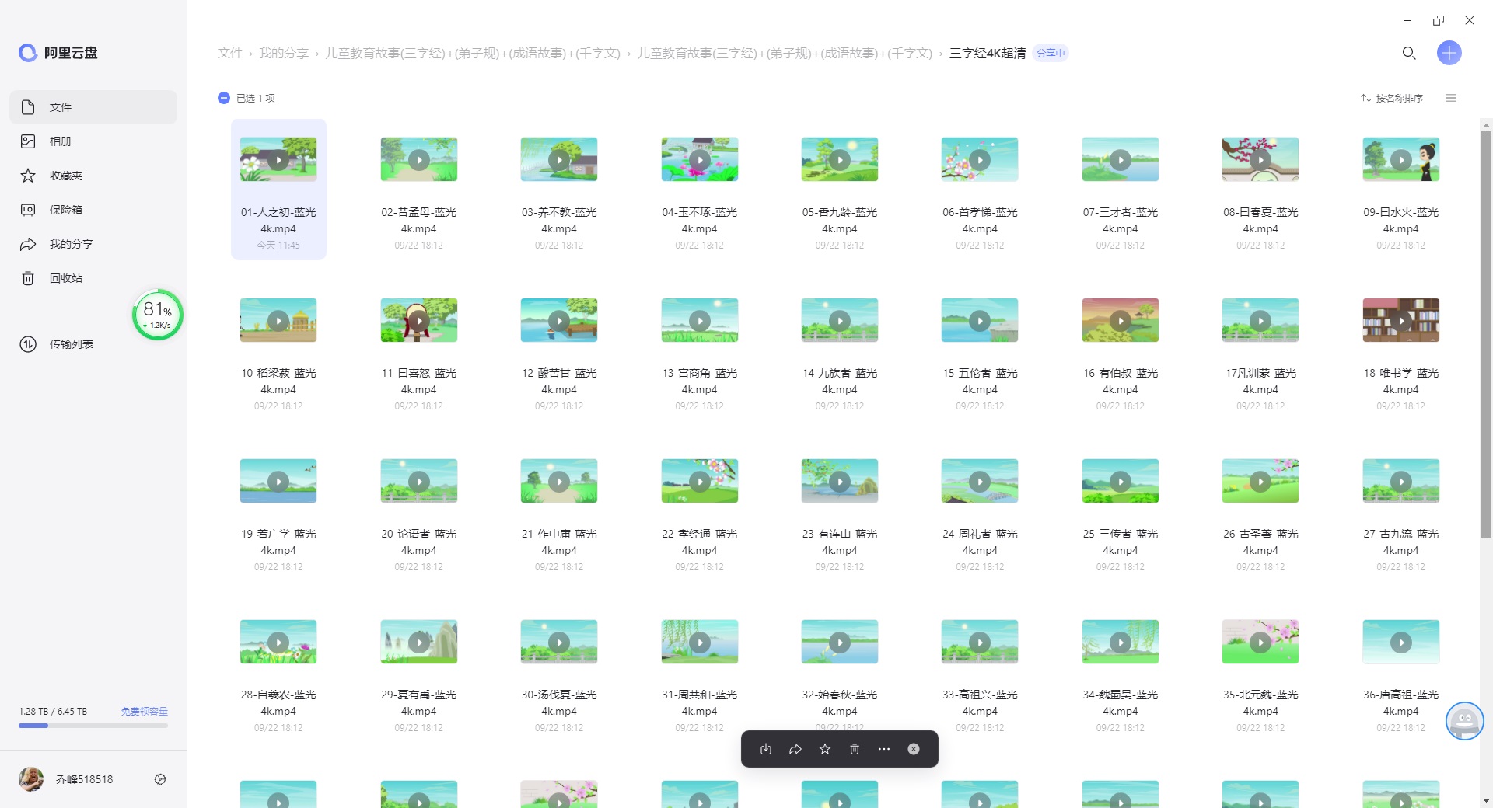
Task: Open the 回收站 recycle bin
Action: click(x=93, y=278)
